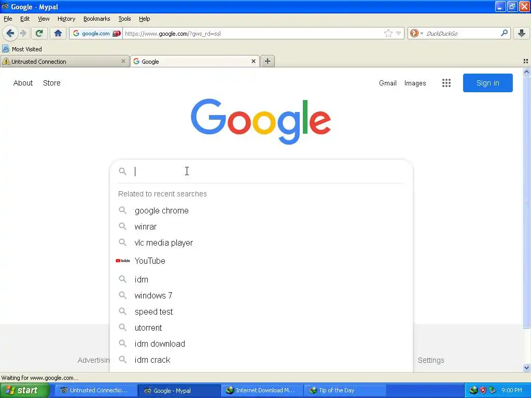Open the Google apps grid
This screenshot has width=531, height=398.
click(x=446, y=83)
